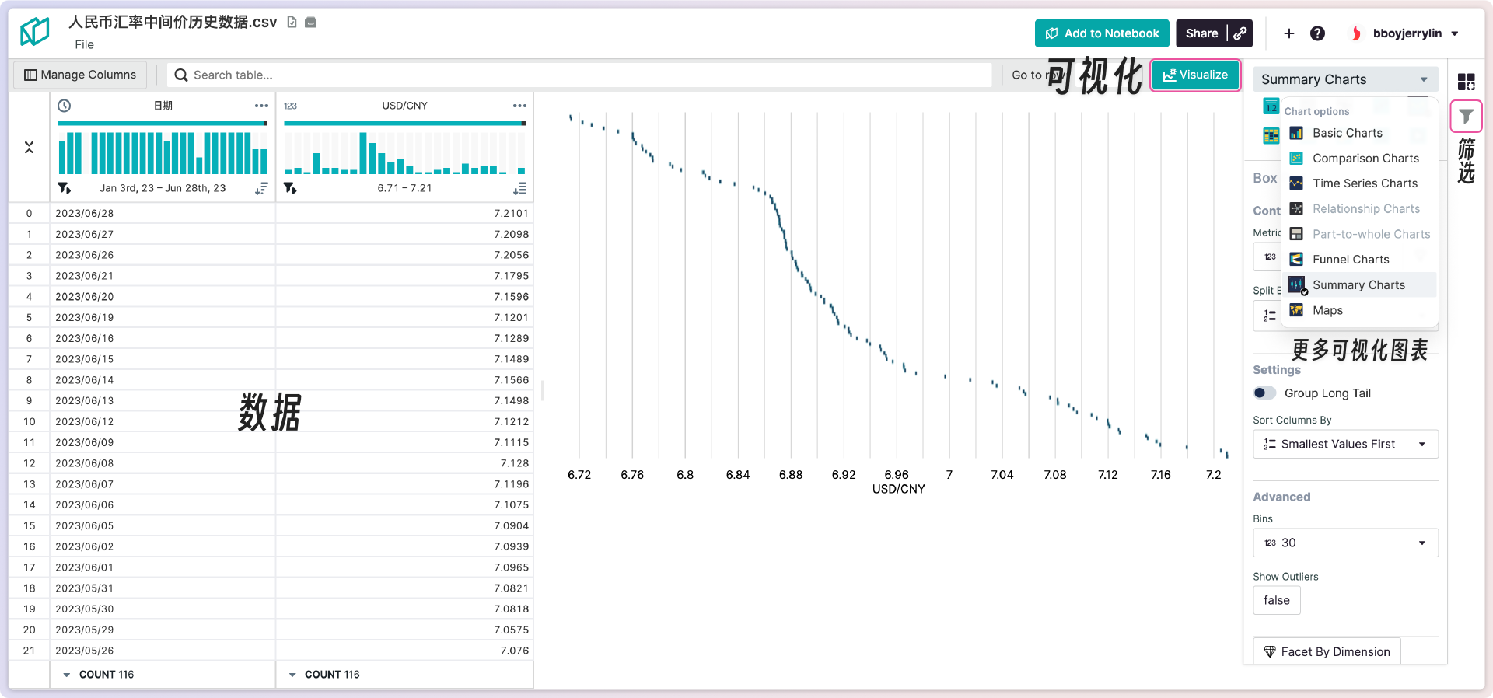
Task: Open the Split By list dropdown field
Action: (x=1267, y=316)
